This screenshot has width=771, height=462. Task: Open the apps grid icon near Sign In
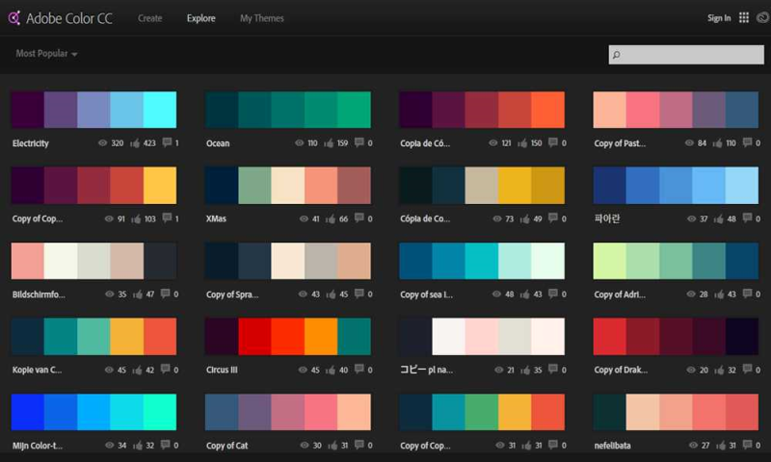click(744, 17)
